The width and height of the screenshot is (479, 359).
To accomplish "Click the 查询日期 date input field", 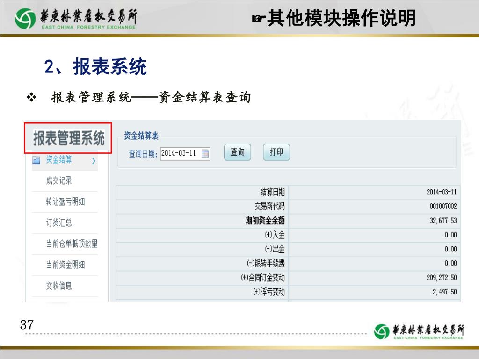I will point(180,154).
